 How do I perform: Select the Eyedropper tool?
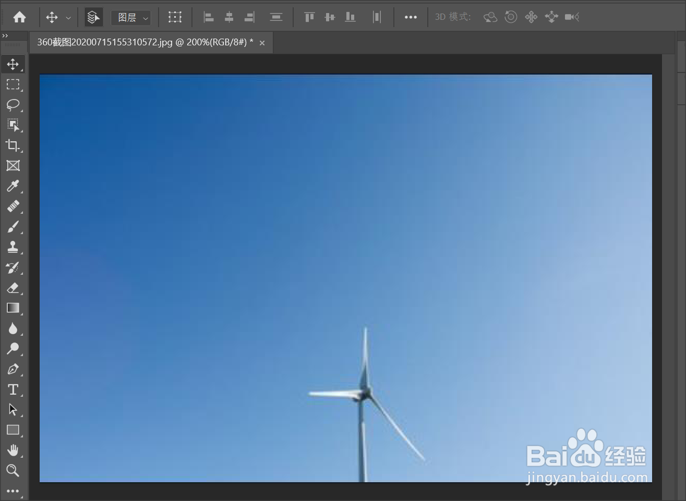(13, 186)
